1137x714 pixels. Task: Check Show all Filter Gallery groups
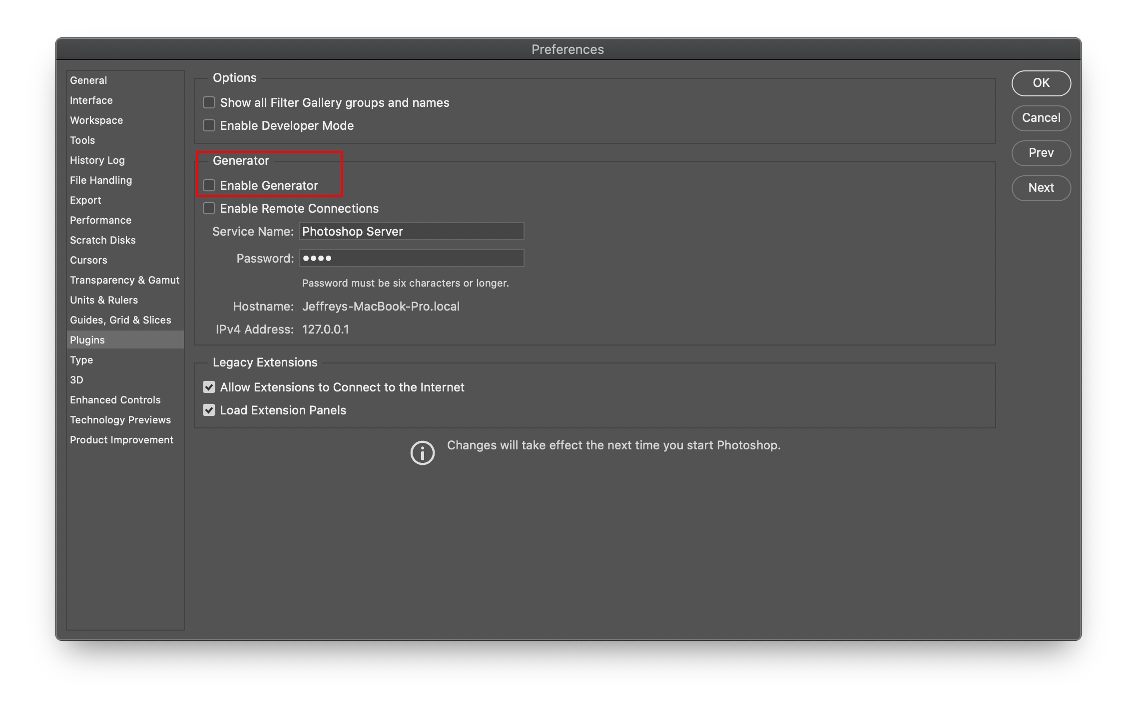tap(209, 102)
